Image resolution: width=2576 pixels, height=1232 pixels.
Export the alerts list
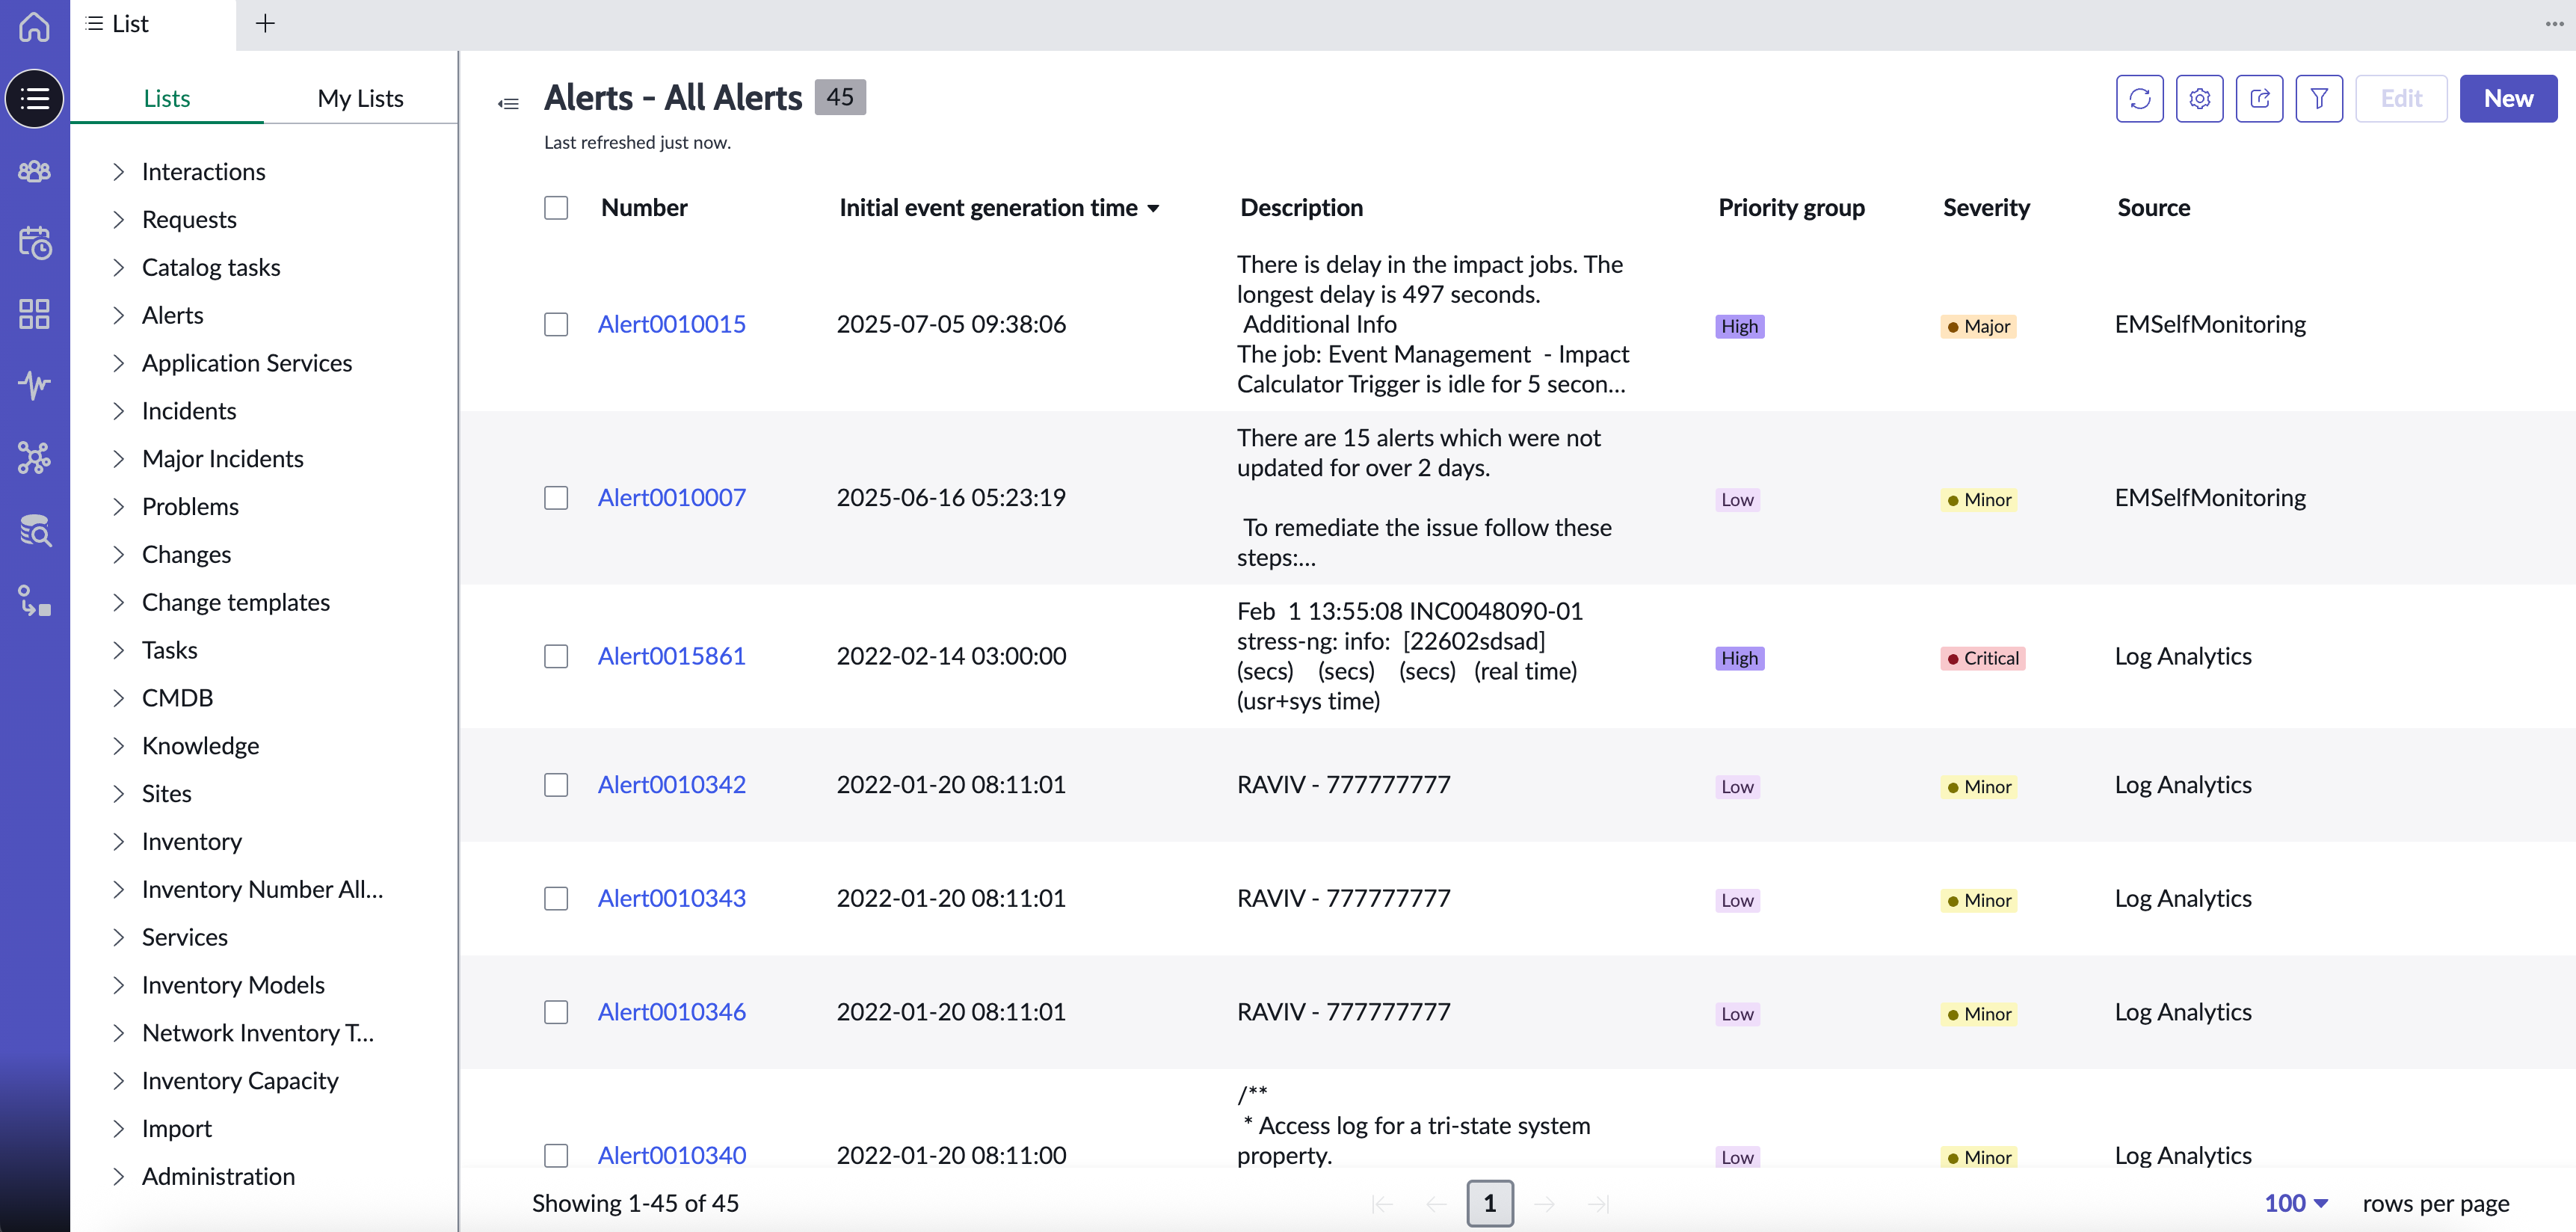tap(2259, 98)
